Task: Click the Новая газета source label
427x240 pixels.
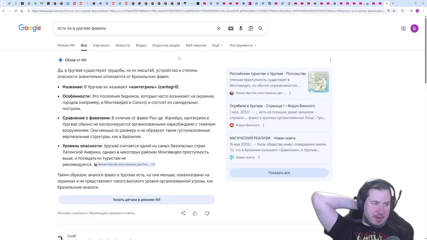Action: 245,157
